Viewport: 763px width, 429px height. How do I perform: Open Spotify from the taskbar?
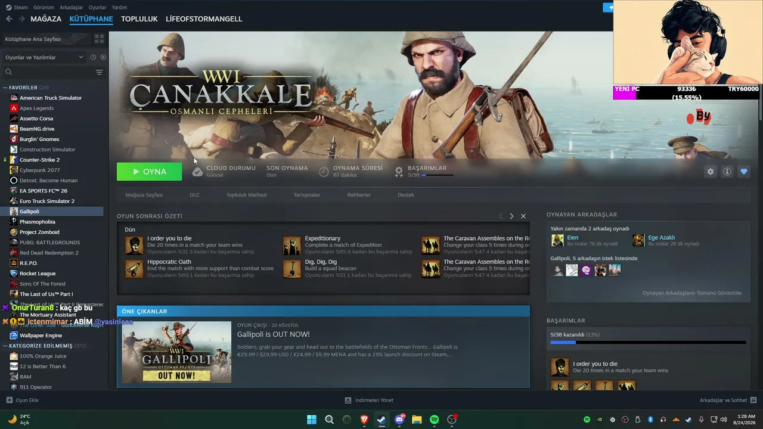click(435, 419)
